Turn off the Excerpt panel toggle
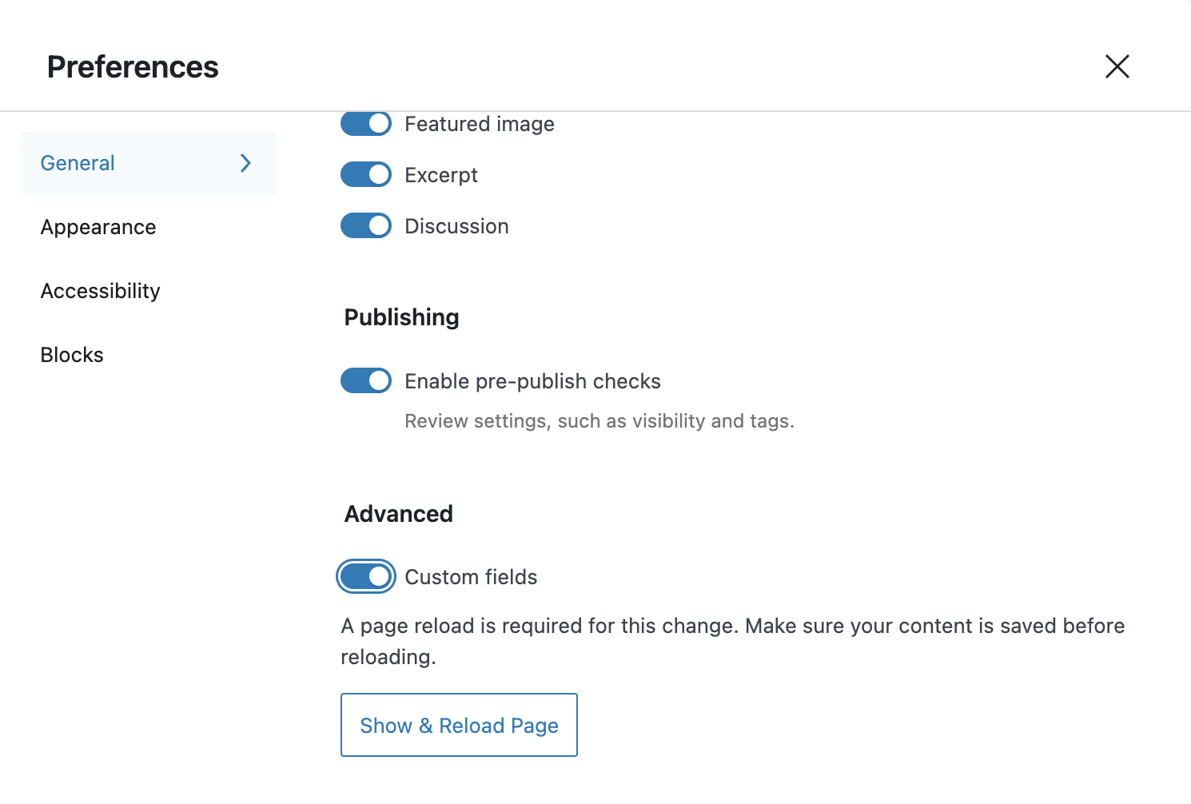The image size is (1191, 804). pos(365,174)
